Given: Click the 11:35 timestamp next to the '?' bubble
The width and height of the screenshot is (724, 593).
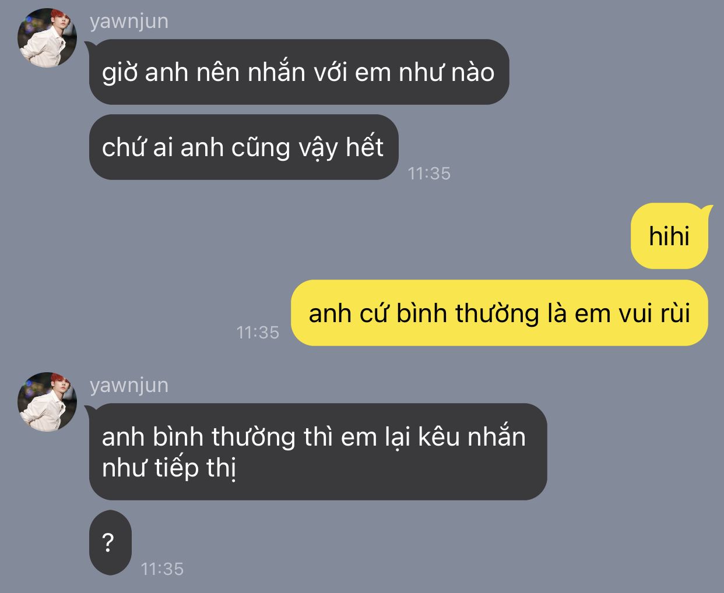Looking at the screenshot, I should click(162, 569).
